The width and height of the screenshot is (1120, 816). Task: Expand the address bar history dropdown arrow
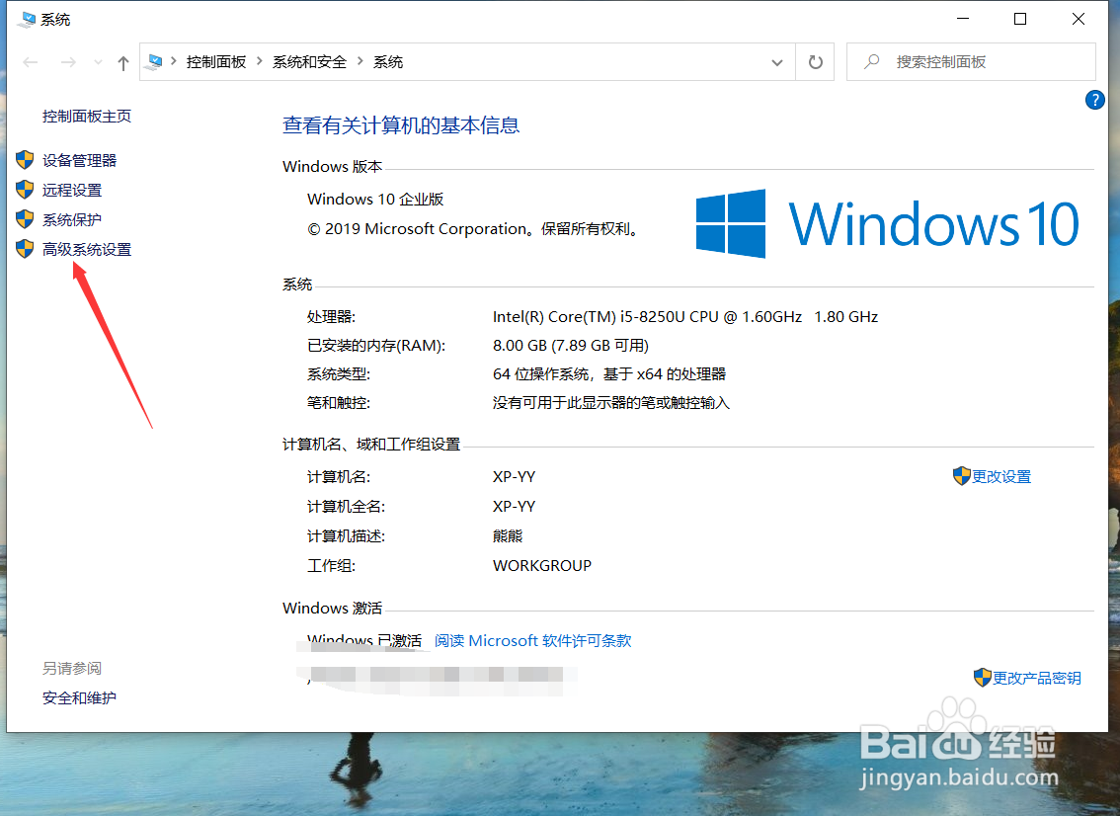(x=779, y=61)
